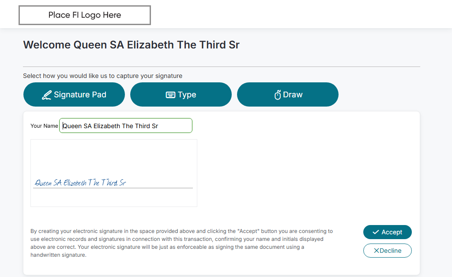Click the cursive signature preview text
The height and width of the screenshot is (277, 452).
click(80, 182)
